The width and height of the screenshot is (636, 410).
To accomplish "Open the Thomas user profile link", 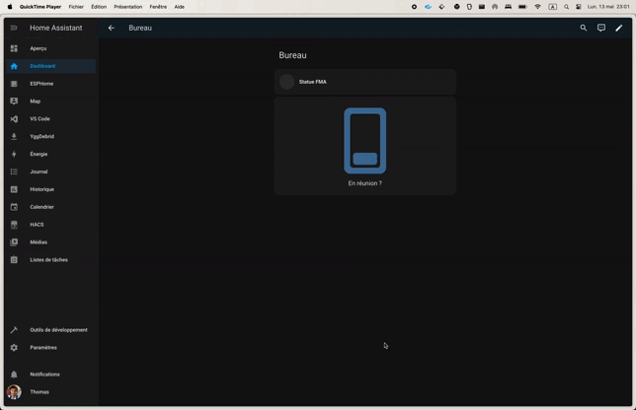I will pyautogui.click(x=50, y=392).
